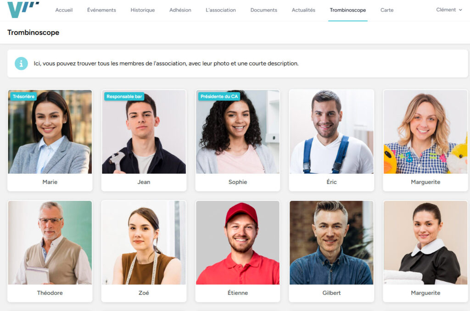Click the blue info icon in the banner
Viewport: 470px width, 311px height.
(21, 63)
